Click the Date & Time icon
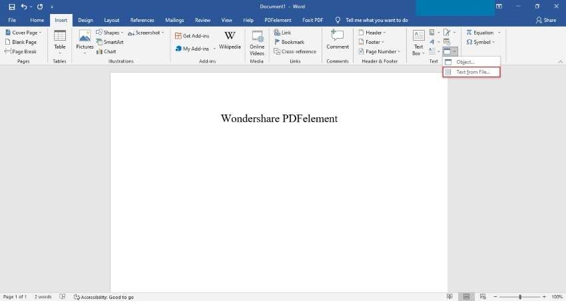Viewport: 566px width, 301px height. click(447, 42)
